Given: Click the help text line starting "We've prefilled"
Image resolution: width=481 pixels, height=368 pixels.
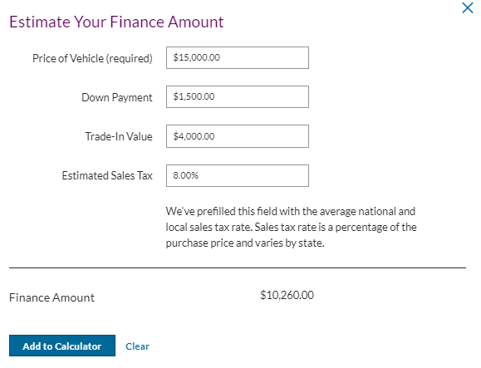Looking at the screenshot, I should pos(291,211).
